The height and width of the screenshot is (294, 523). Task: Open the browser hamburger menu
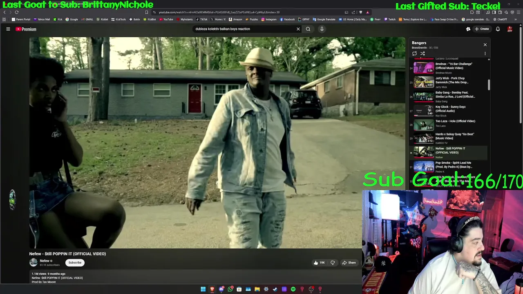(518, 12)
